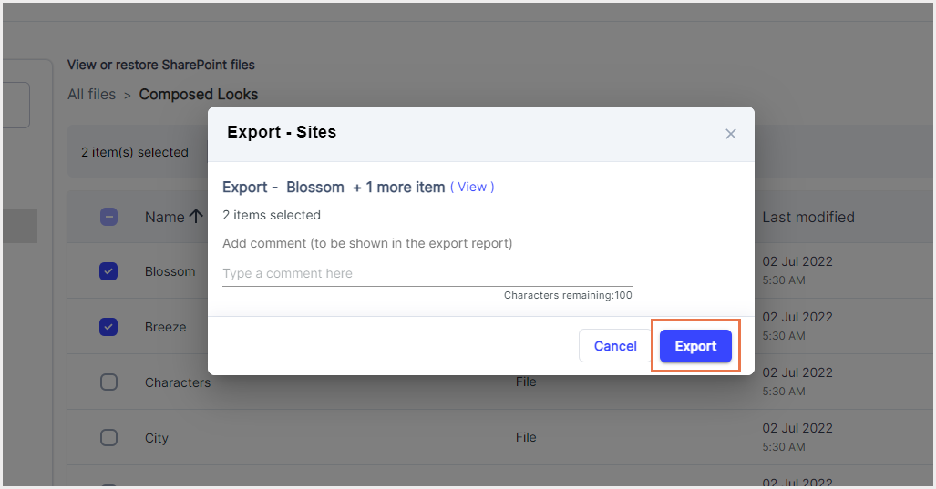
Task: Cancel the export dialog
Action: click(x=615, y=346)
